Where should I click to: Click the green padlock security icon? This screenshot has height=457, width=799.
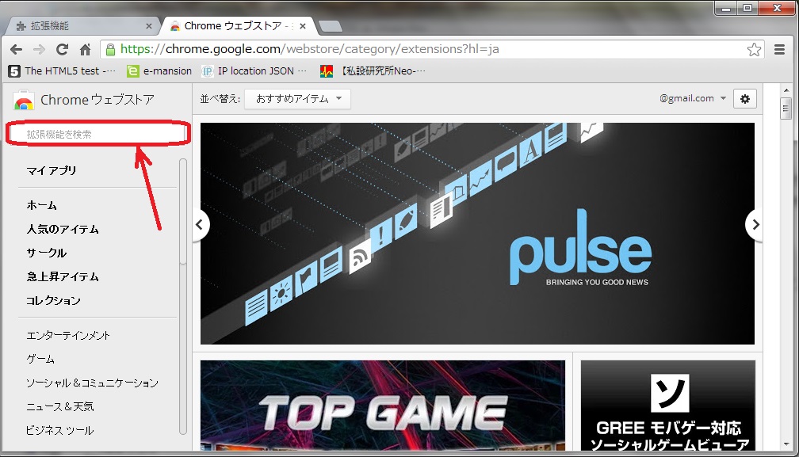tap(110, 49)
